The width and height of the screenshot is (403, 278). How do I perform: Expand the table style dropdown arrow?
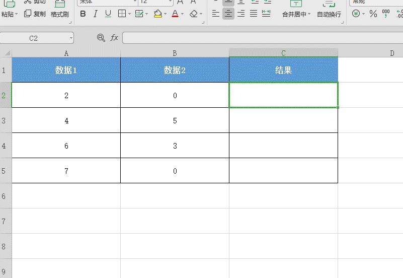point(146,14)
